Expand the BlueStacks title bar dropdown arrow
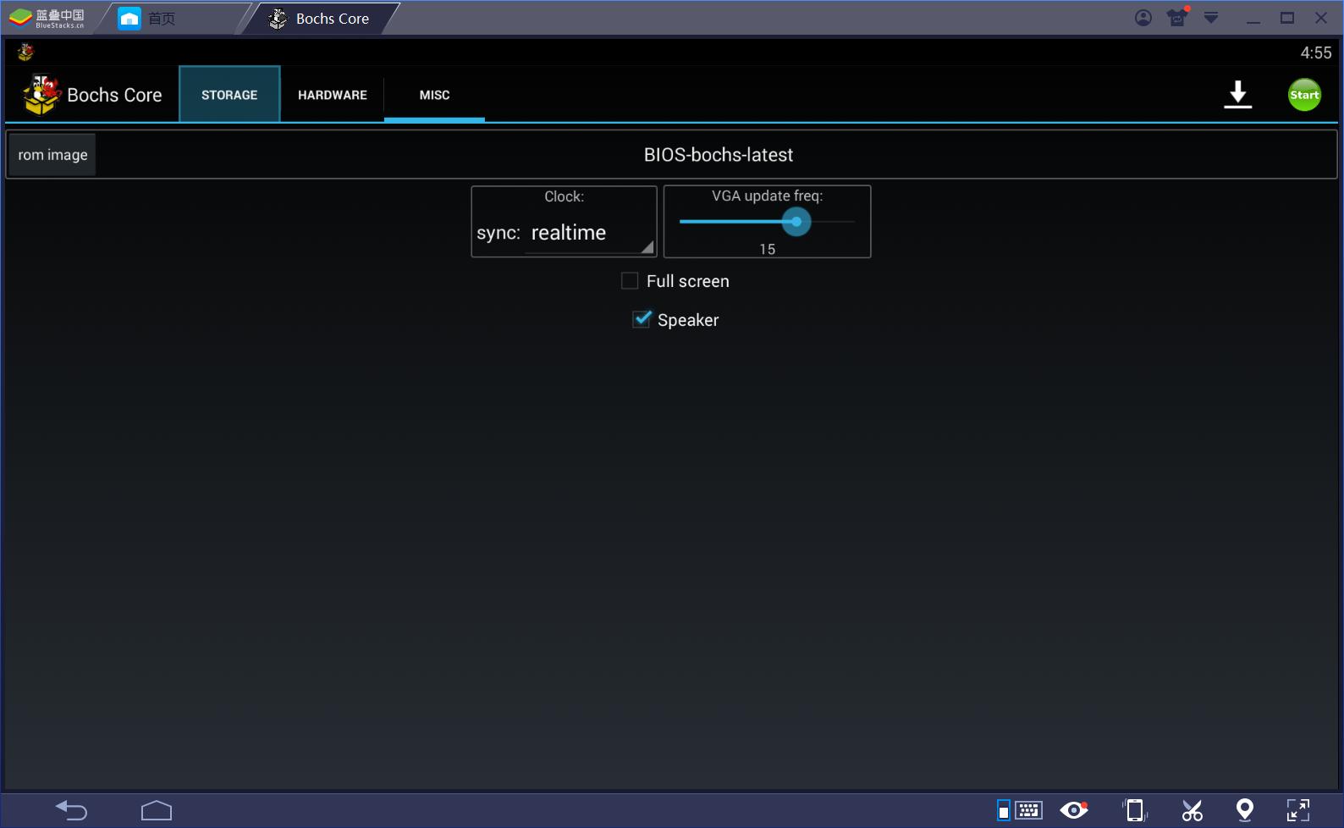 point(1211,18)
